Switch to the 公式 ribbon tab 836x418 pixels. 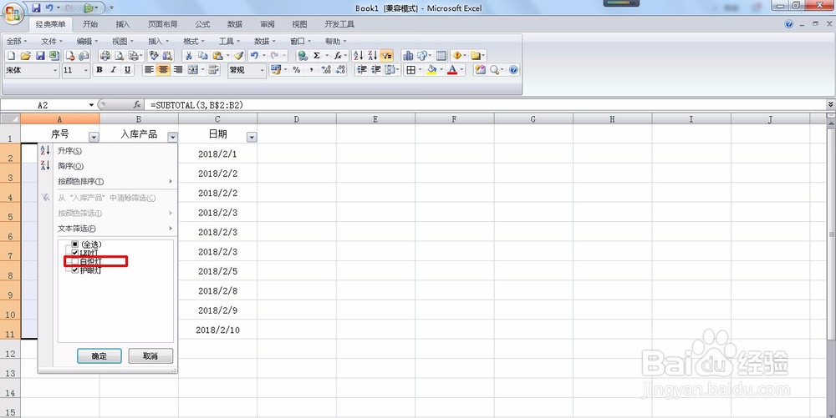pos(202,24)
